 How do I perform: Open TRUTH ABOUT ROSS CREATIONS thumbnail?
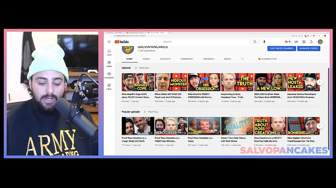(270, 126)
